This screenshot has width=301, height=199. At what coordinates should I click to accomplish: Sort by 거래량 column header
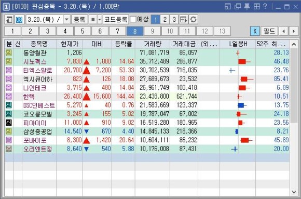153,44
